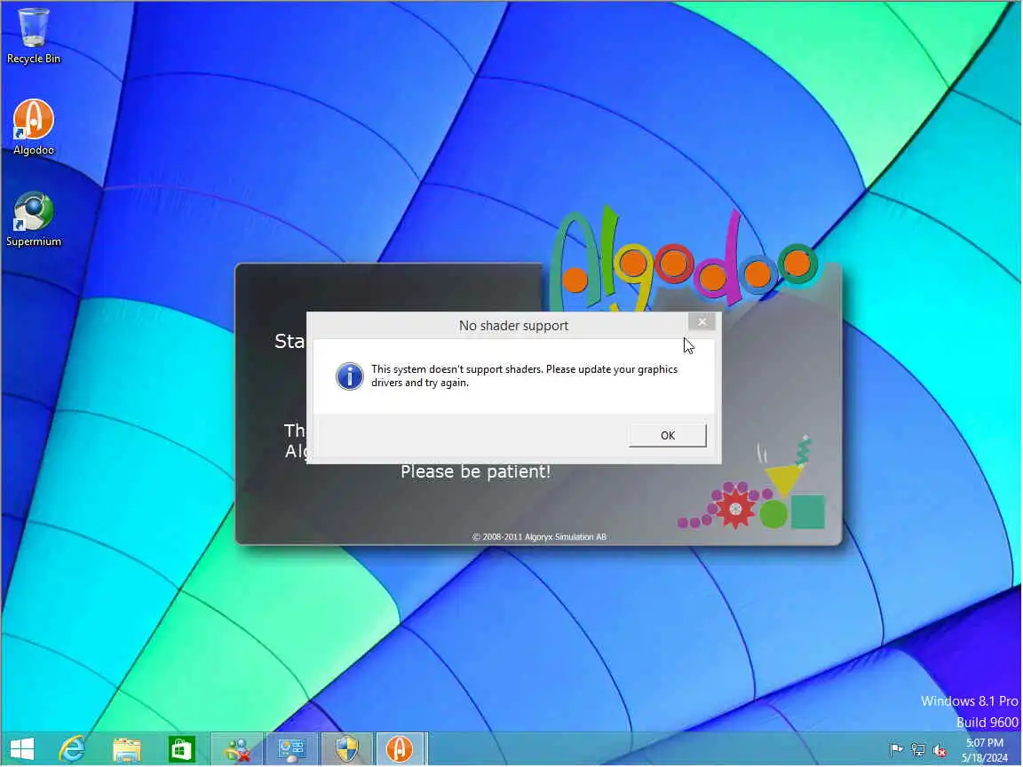Open File Explorer from the taskbar
1023x767 pixels.
coord(127,748)
